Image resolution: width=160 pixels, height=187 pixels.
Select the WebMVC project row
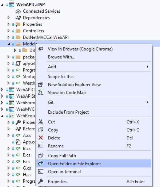click(26, 109)
